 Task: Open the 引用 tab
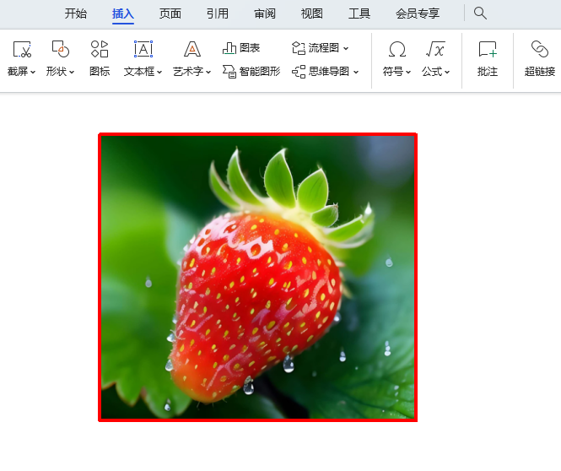[x=217, y=14]
